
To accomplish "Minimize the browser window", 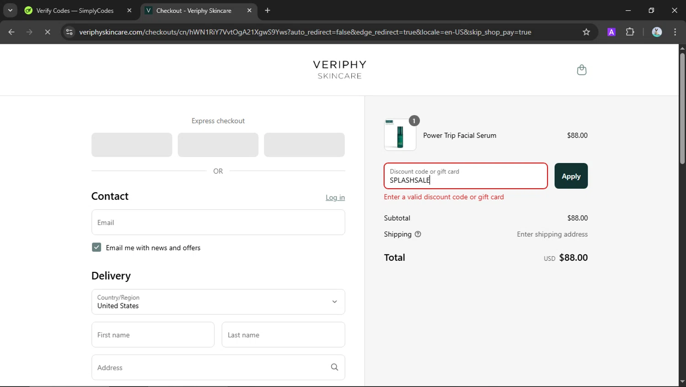I will click(x=628, y=11).
